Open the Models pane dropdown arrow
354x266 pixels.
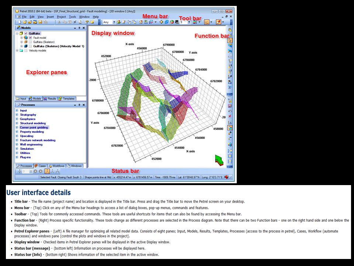pos(75,28)
